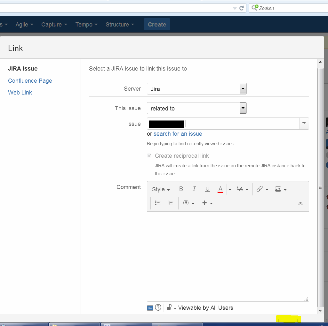Image resolution: width=328 pixels, height=326 pixels.
Task: Click inside the Issue input field
Action: pos(223,124)
